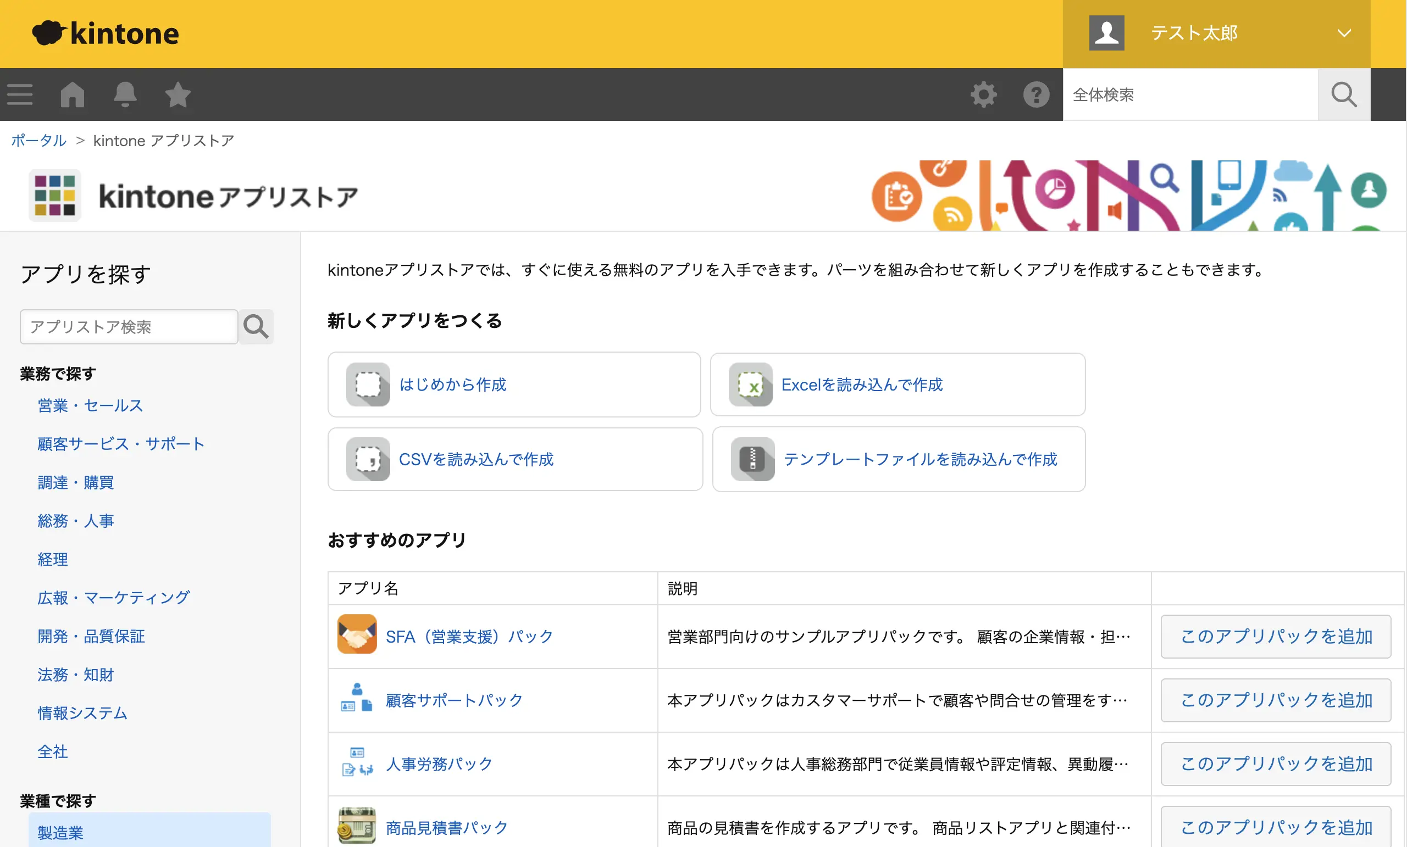Click the description starting 商品の見積書を作成
The image size is (1407, 847).
899,827
